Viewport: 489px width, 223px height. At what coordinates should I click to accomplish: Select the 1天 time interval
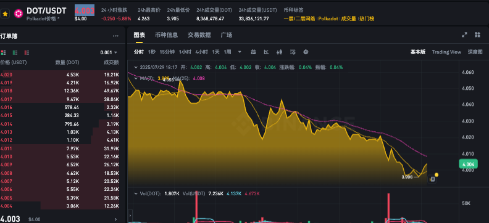pyautogui.click(x=215, y=52)
